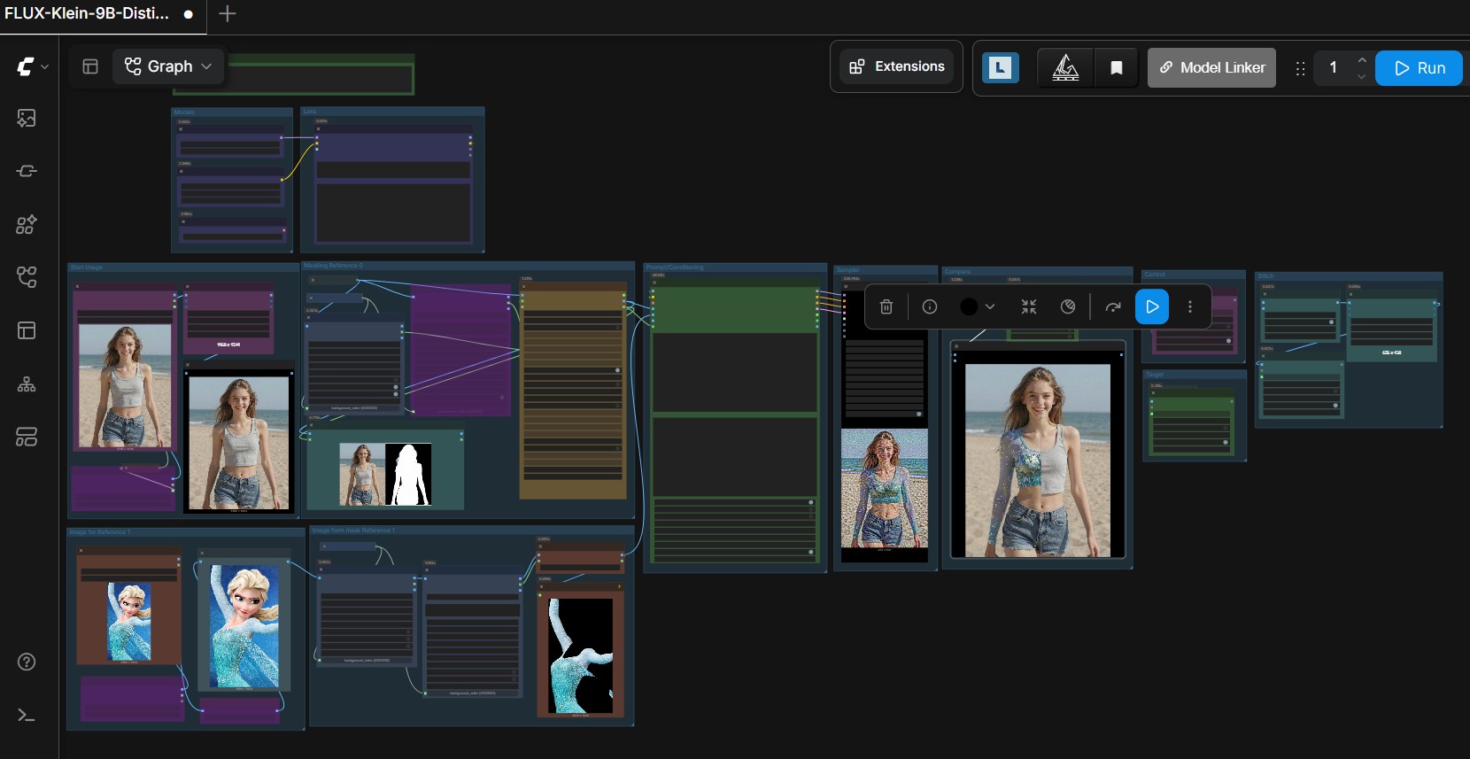Select the Image for Reference 1 group title
The width and height of the screenshot is (1470, 759).
tap(100, 532)
